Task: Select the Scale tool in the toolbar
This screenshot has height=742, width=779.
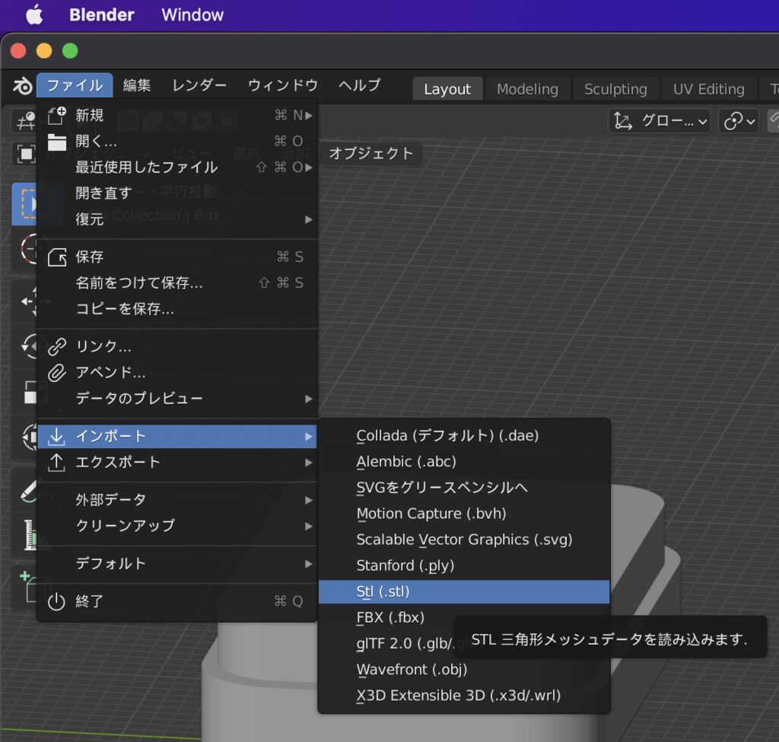Action: tap(25, 393)
